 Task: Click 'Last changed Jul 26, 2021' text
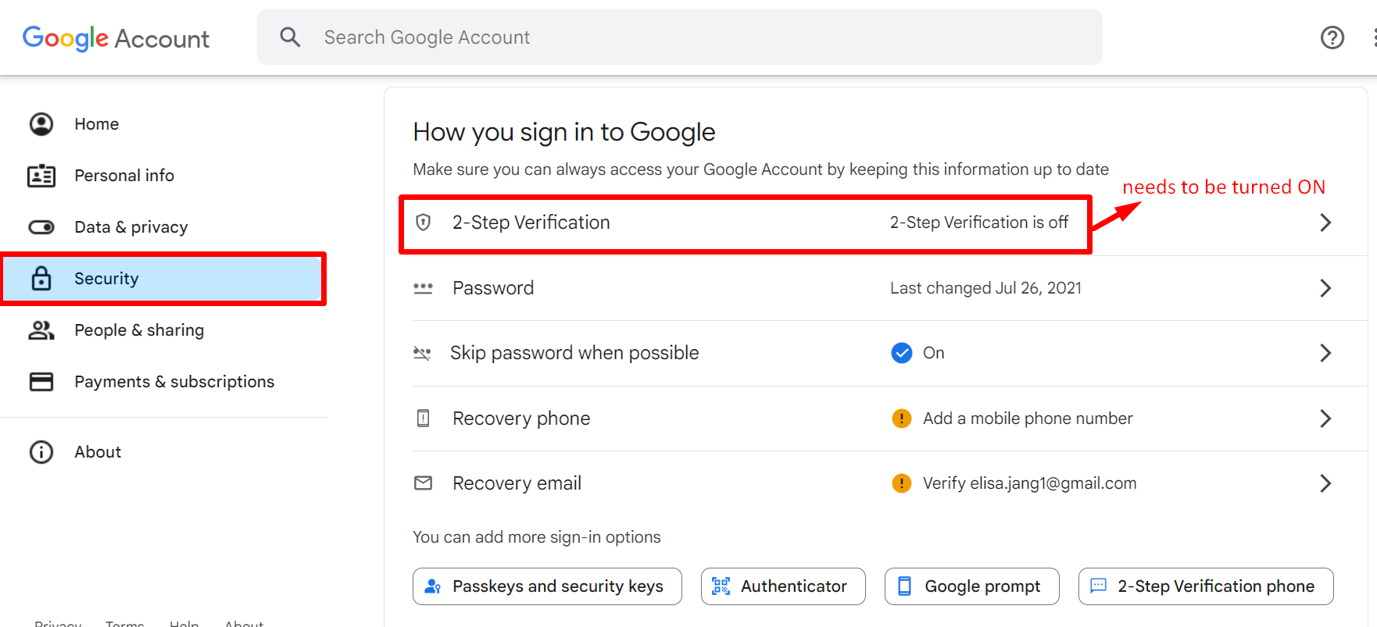click(x=985, y=288)
